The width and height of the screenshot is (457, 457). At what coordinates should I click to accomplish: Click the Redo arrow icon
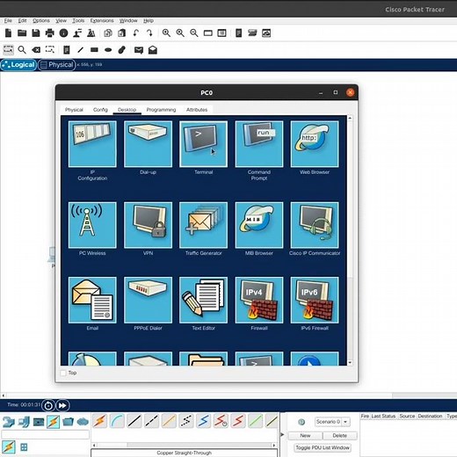[x=149, y=33]
